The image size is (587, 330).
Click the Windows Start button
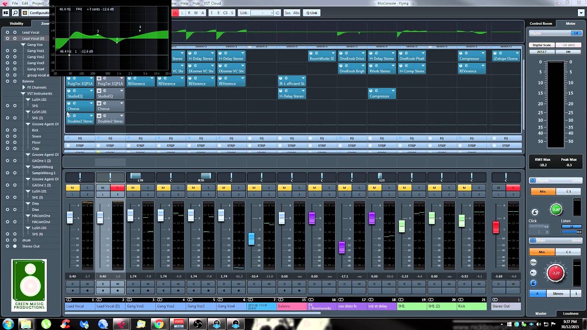(8, 324)
